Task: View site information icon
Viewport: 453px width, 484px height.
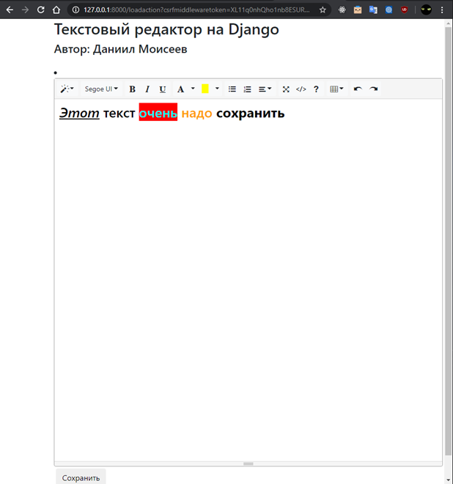Action: (x=75, y=10)
